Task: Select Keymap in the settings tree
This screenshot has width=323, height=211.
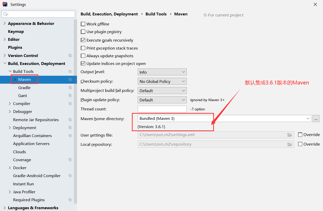Action: click(16, 32)
